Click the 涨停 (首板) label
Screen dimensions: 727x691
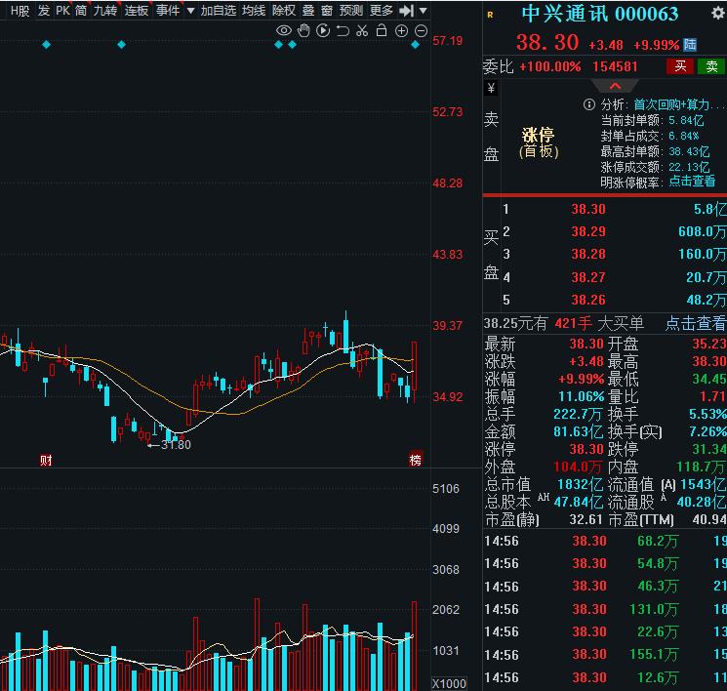[x=539, y=142]
